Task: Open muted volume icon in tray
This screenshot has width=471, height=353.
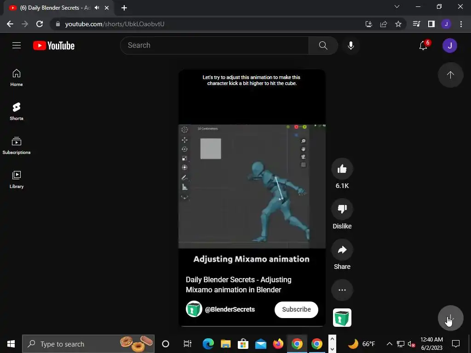Action: (x=411, y=344)
